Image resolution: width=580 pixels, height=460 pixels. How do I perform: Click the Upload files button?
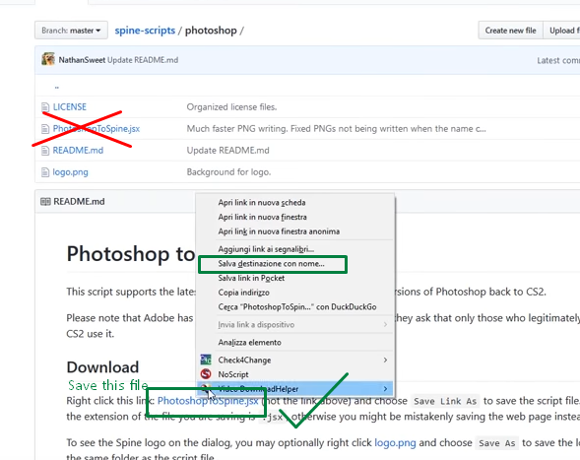pos(563,31)
